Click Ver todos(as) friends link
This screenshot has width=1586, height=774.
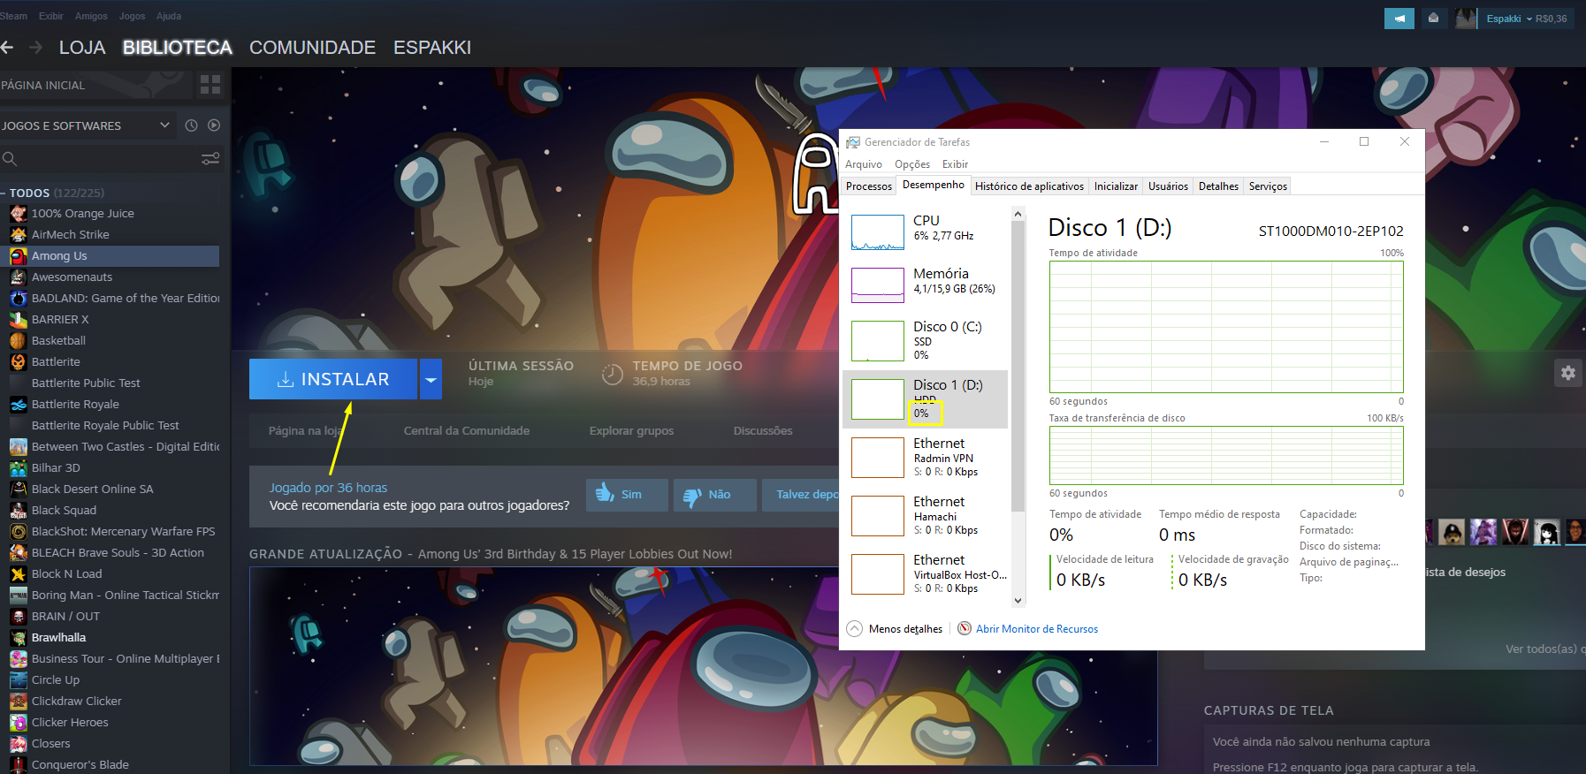(1544, 649)
